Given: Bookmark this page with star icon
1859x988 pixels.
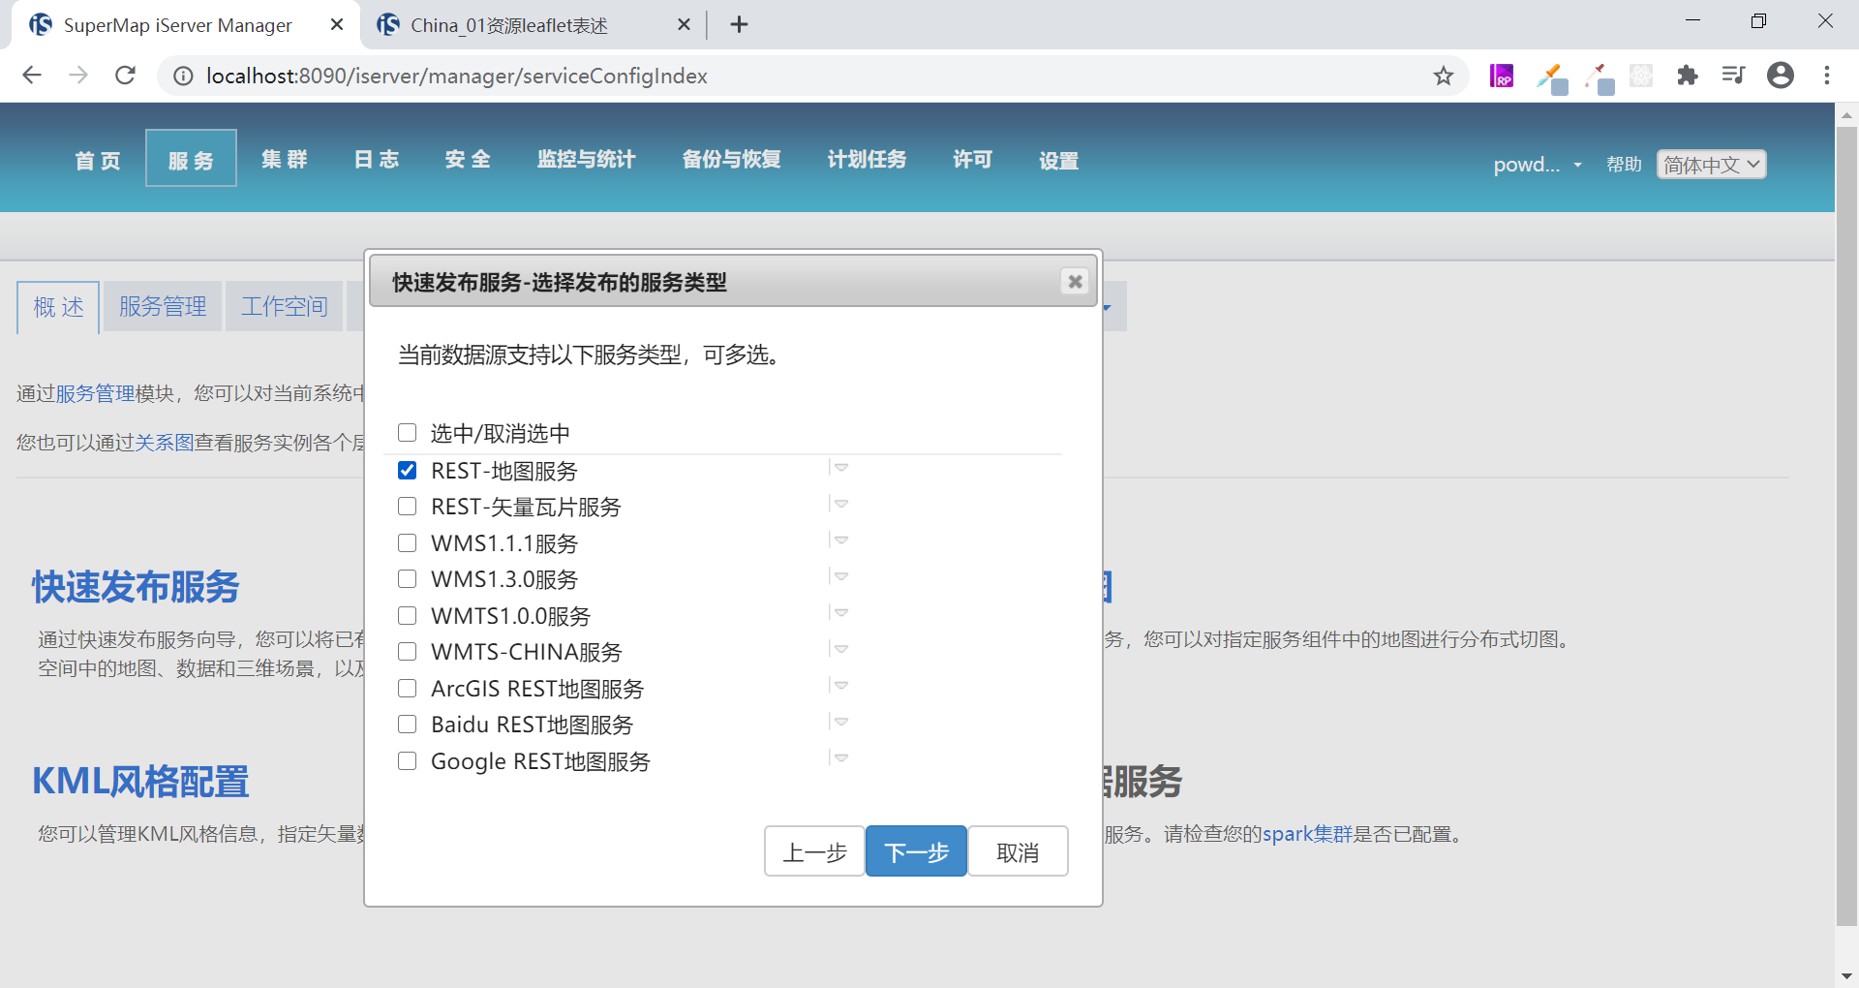Looking at the screenshot, I should click(1444, 76).
